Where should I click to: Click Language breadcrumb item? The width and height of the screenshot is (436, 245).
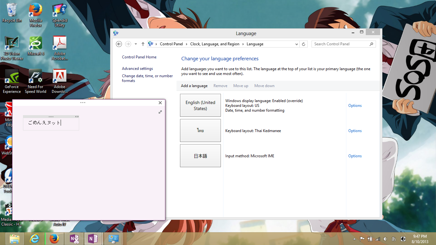255,44
